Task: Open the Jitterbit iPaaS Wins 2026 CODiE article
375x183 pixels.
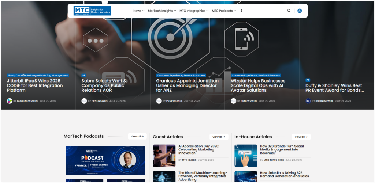Action: click(x=35, y=85)
